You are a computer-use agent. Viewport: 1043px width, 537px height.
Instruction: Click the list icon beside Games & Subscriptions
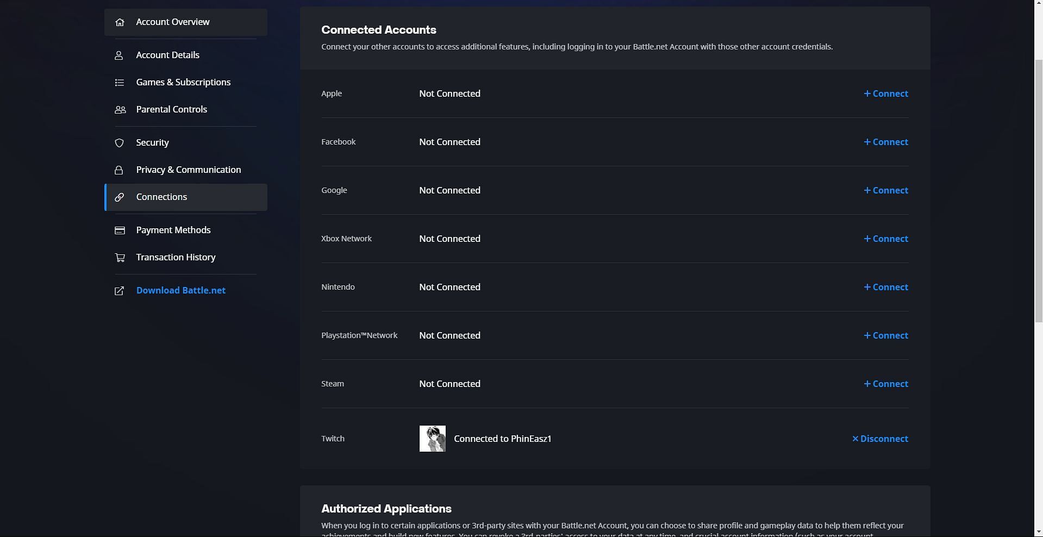(120, 83)
